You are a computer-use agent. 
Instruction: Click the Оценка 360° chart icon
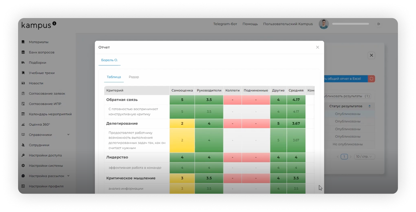(23, 124)
